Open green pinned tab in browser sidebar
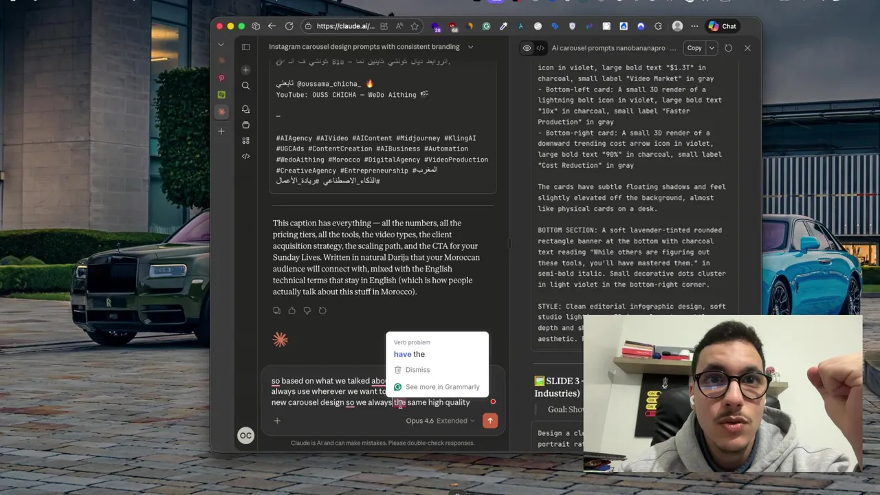This screenshot has width=880, height=495. coord(221,94)
